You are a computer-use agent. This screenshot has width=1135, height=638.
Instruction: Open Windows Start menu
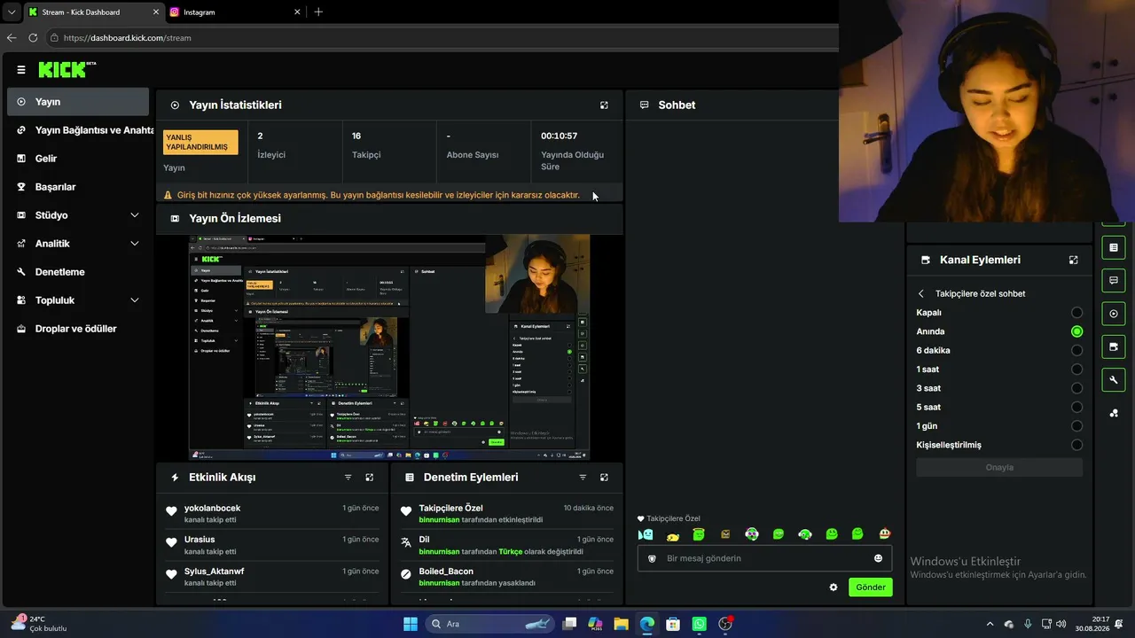click(411, 624)
